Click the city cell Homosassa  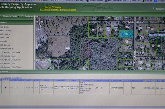click(x=149, y=88)
